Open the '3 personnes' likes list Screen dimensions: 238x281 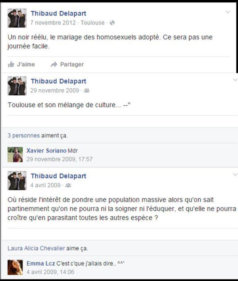[x=24, y=135]
